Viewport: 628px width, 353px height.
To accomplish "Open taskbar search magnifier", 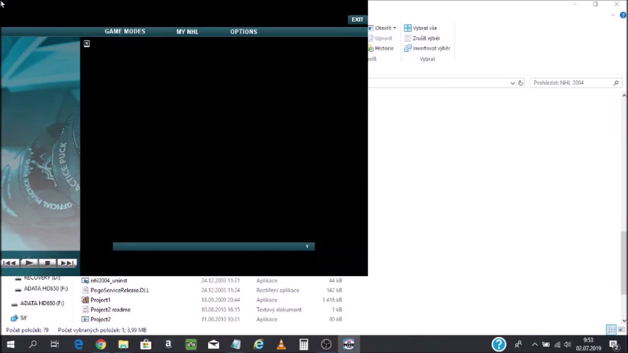I will click(x=33, y=345).
